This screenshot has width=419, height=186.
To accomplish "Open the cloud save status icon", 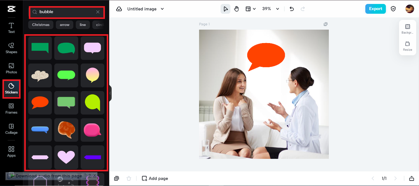I will point(119,9).
